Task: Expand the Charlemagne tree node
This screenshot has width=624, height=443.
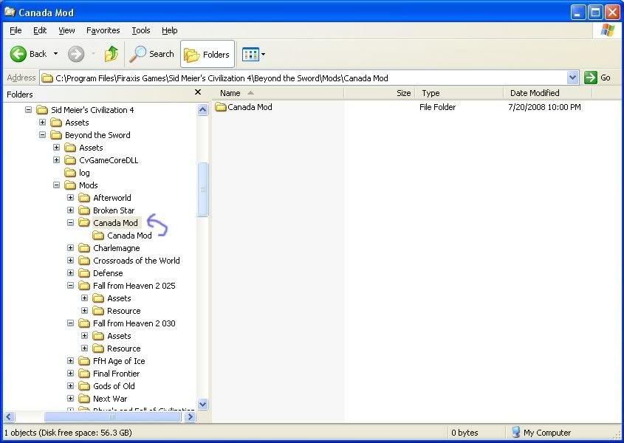Action: tap(70, 248)
